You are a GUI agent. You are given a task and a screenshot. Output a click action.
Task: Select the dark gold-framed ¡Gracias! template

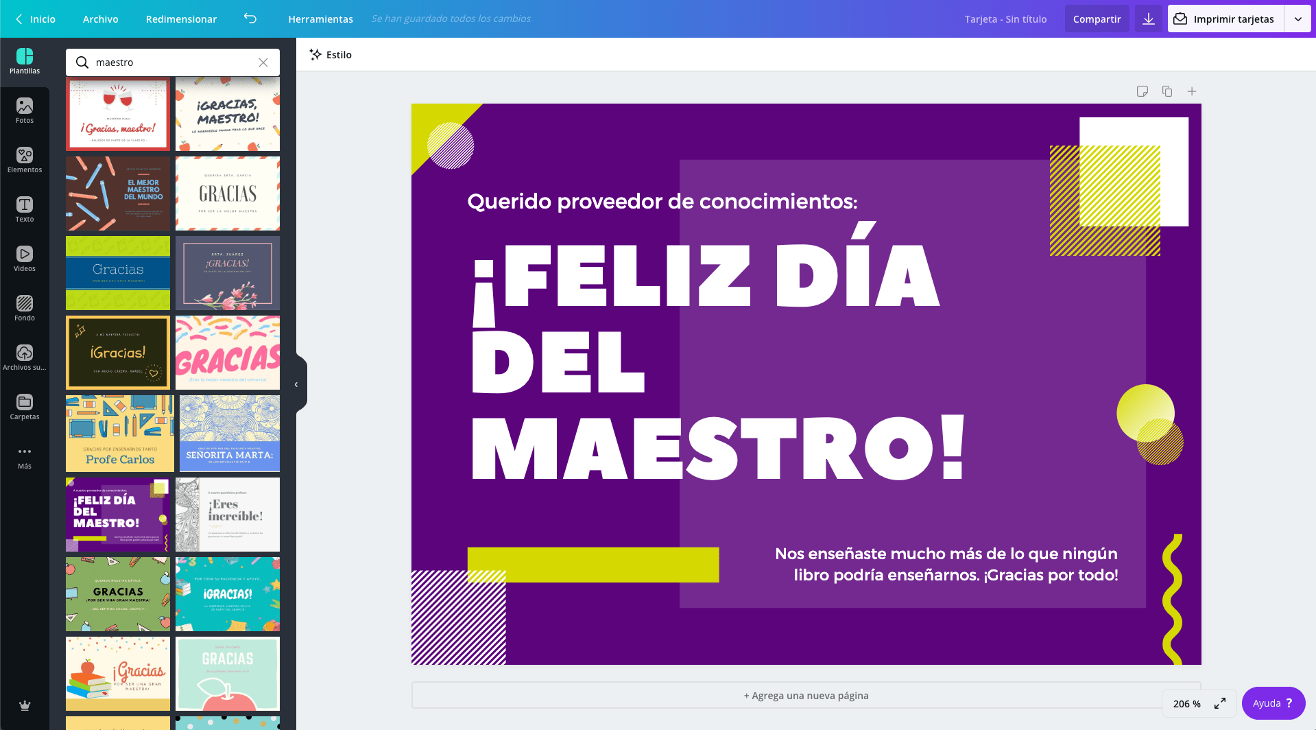tap(118, 353)
